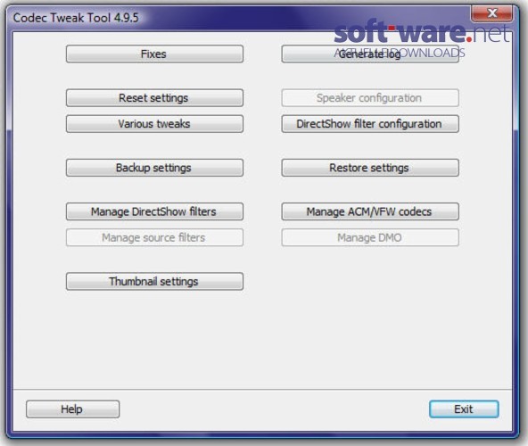528x446 pixels.
Task: Open Thumbnail settings
Action: [x=154, y=281]
